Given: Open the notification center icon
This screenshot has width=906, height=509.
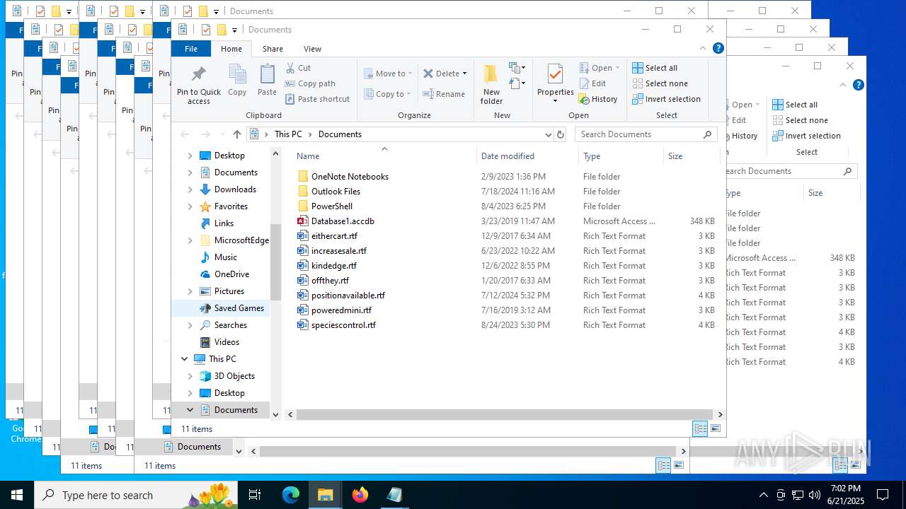Looking at the screenshot, I should point(883,495).
